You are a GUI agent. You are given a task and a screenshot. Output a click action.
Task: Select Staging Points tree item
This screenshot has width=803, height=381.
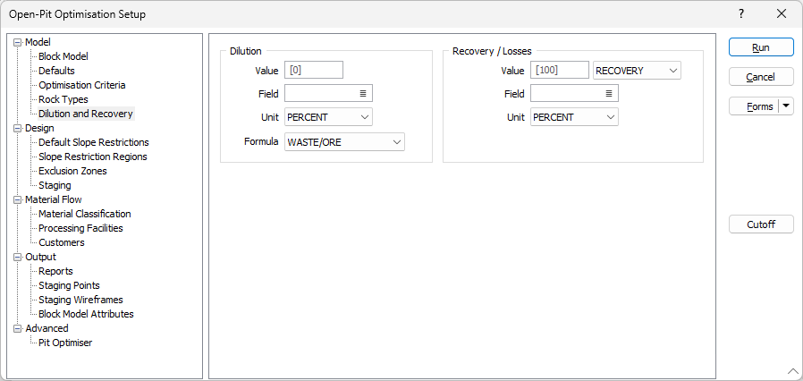point(69,286)
